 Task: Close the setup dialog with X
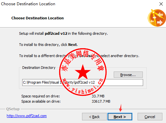(x=161, y=4)
